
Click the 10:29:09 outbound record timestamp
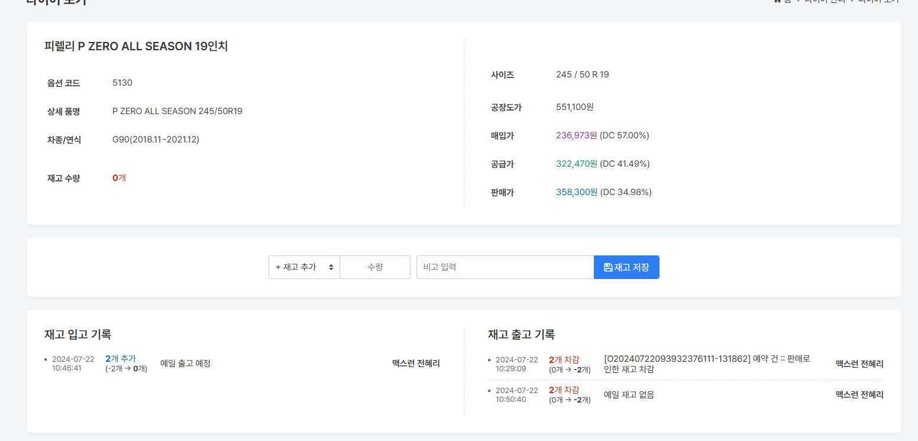pyautogui.click(x=510, y=369)
